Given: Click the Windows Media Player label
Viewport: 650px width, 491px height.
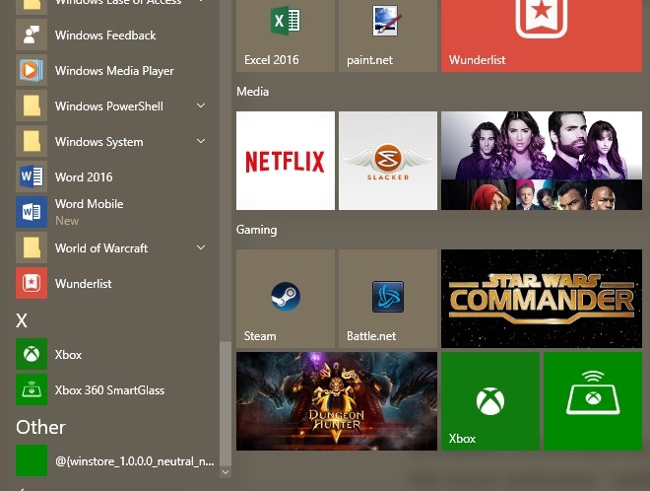Looking at the screenshot, I should (x=114, y=71).
